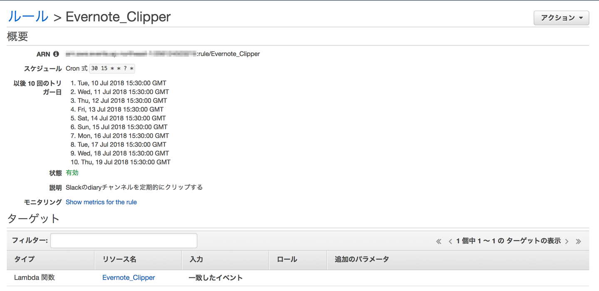Click the rule description about Slack diary
The width and height of the screenshot is (599, 291).
134,187
